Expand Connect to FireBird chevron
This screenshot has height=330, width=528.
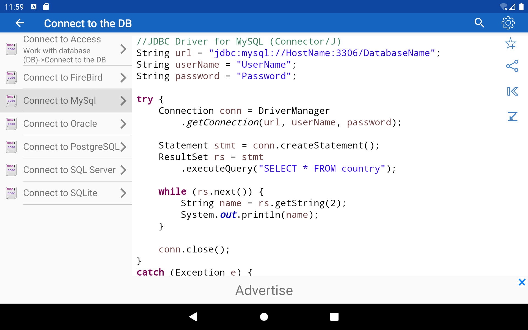123,78
